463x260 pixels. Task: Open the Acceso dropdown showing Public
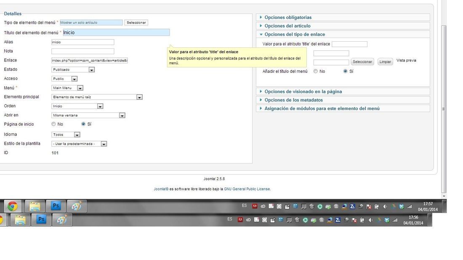[x=64, y=79]
